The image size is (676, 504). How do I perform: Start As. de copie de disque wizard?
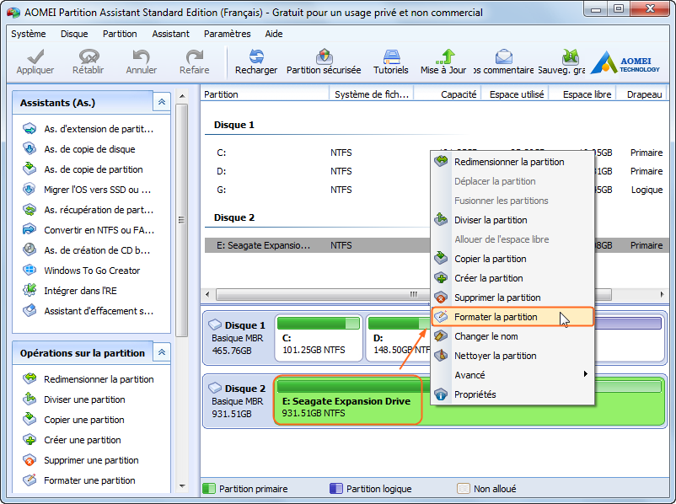point(80,149)
